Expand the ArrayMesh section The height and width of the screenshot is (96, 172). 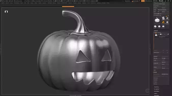156,89
